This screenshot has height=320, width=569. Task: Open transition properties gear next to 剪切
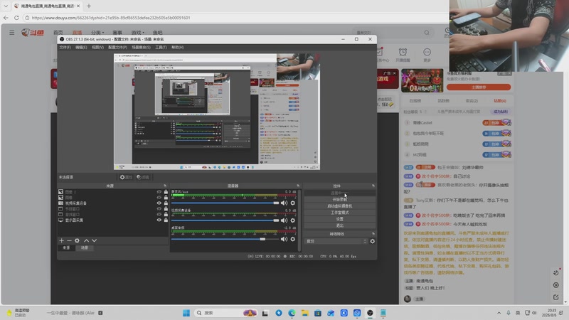coord(372,241)
